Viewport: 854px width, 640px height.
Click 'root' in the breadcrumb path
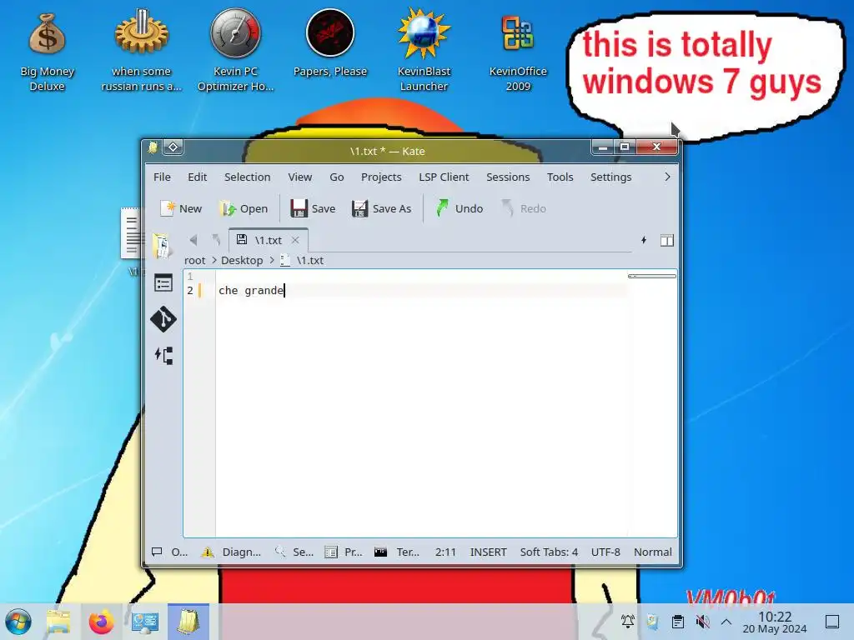coord(195,261)
